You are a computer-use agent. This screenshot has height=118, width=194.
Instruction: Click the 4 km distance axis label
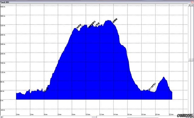(46, 114)
